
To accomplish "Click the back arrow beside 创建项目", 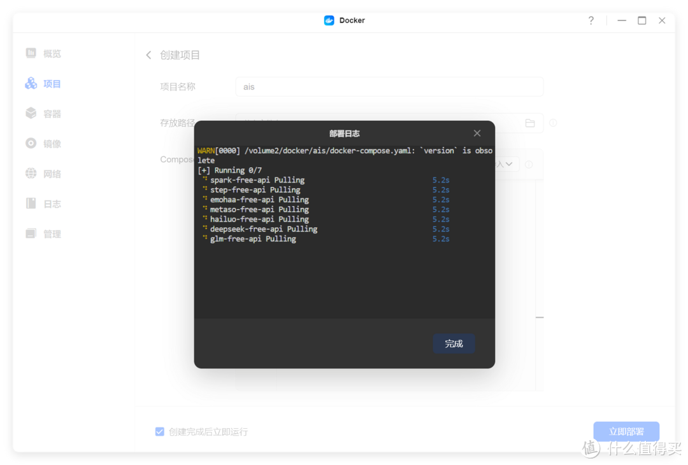I will pyautogui.click(x=148, y=55).
